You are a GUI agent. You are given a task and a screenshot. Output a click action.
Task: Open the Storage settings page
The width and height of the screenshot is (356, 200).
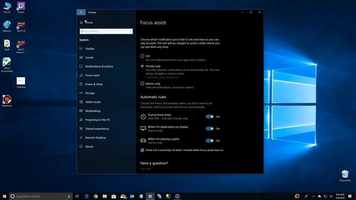(x=90, y=93)
